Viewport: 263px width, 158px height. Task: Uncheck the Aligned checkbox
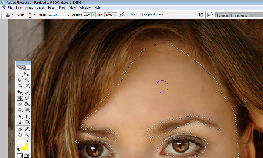[x=128, y=15]
